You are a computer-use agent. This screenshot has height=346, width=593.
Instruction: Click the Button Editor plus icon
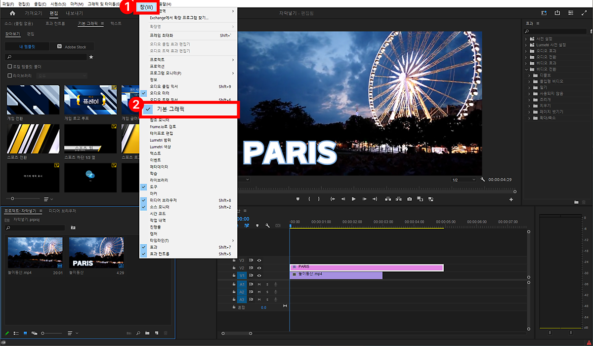coord(511,199)
